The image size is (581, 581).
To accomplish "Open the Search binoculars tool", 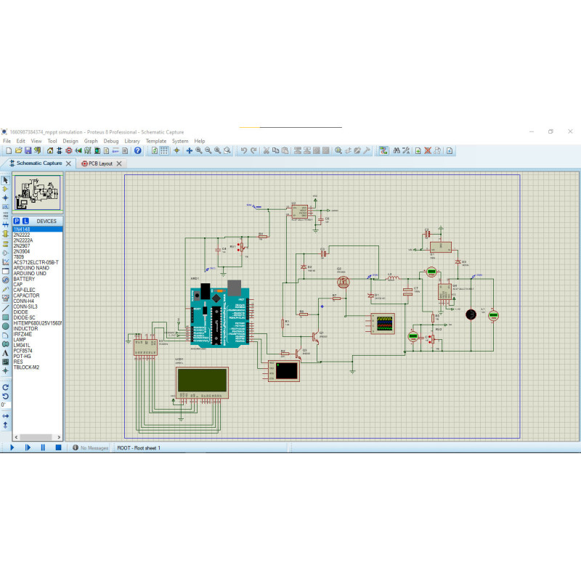I will click(x=397, y=150).
